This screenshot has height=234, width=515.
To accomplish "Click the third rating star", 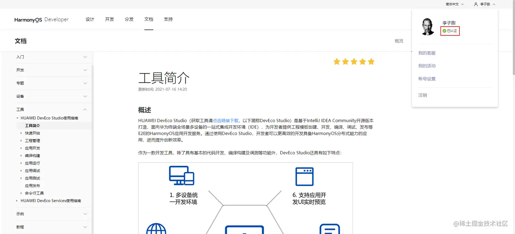I will (354, 62).
